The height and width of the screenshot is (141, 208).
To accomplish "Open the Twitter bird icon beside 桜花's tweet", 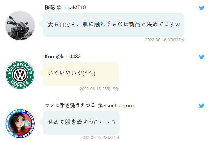I will click(x=202, y=8).
